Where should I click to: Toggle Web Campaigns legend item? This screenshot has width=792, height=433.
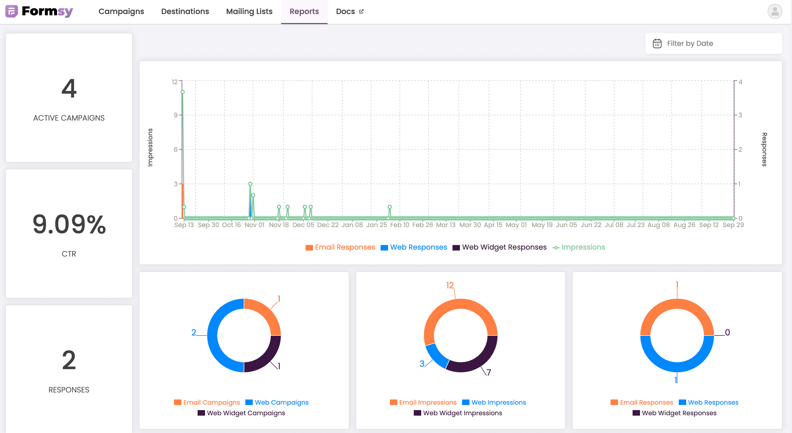click(277, 402)
